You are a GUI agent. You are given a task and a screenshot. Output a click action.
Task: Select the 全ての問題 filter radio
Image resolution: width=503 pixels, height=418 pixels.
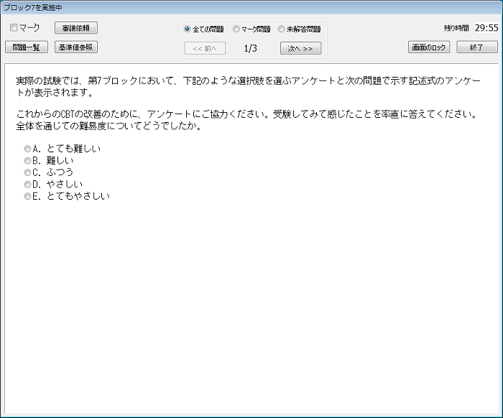click(x=187, y=29)
